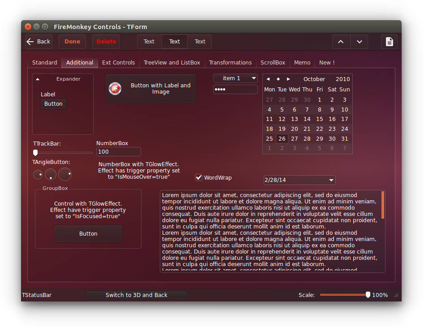Click the password field with dots
The height and width of the screenshot is (327, 424).
(x=235, y=89)
